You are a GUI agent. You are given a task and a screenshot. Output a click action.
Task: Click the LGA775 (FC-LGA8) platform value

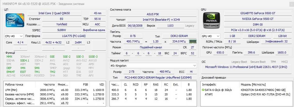pyautogui.click(x=74, y=36)
